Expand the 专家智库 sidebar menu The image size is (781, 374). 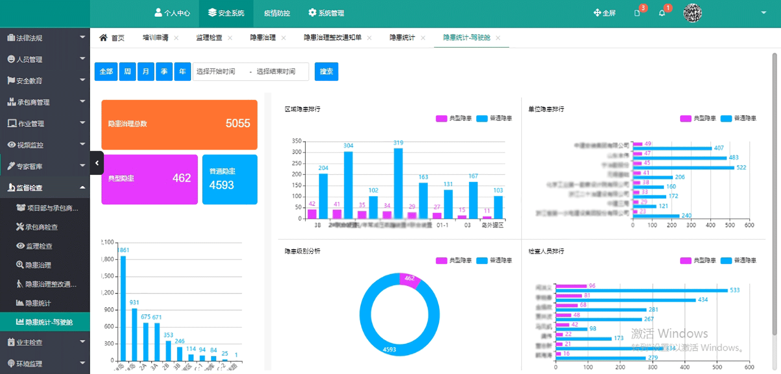pos(45,166)
